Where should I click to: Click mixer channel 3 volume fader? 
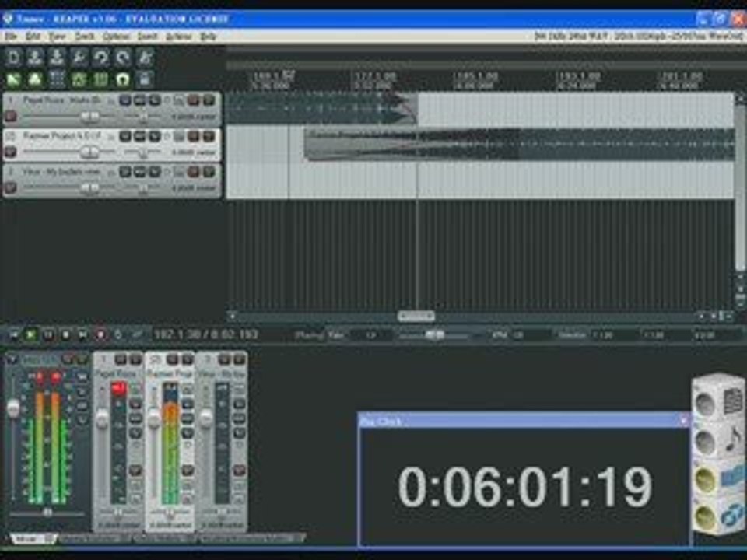205,419
